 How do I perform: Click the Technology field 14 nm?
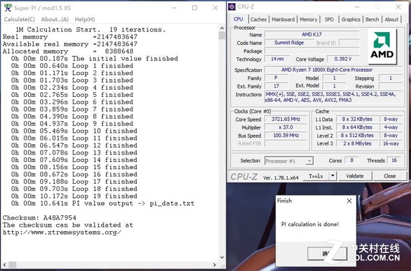click(x=277, y=59)
